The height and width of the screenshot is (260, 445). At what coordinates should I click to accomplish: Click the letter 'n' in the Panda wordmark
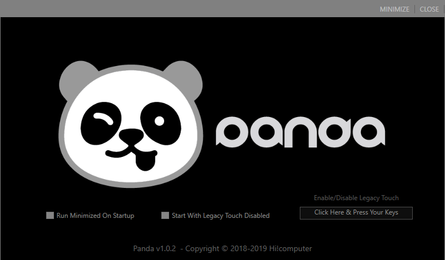pos(300,132)
